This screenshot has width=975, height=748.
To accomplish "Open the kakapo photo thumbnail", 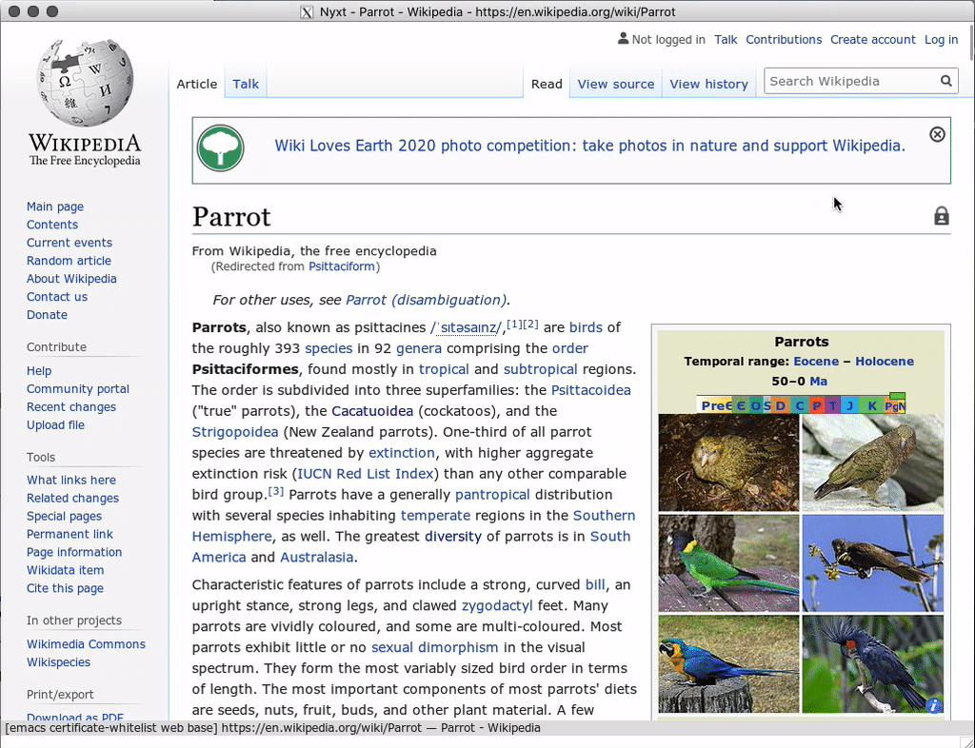I will (728, 463).
